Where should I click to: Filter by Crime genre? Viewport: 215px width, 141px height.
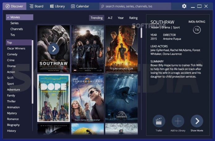(x=11, y=60)
